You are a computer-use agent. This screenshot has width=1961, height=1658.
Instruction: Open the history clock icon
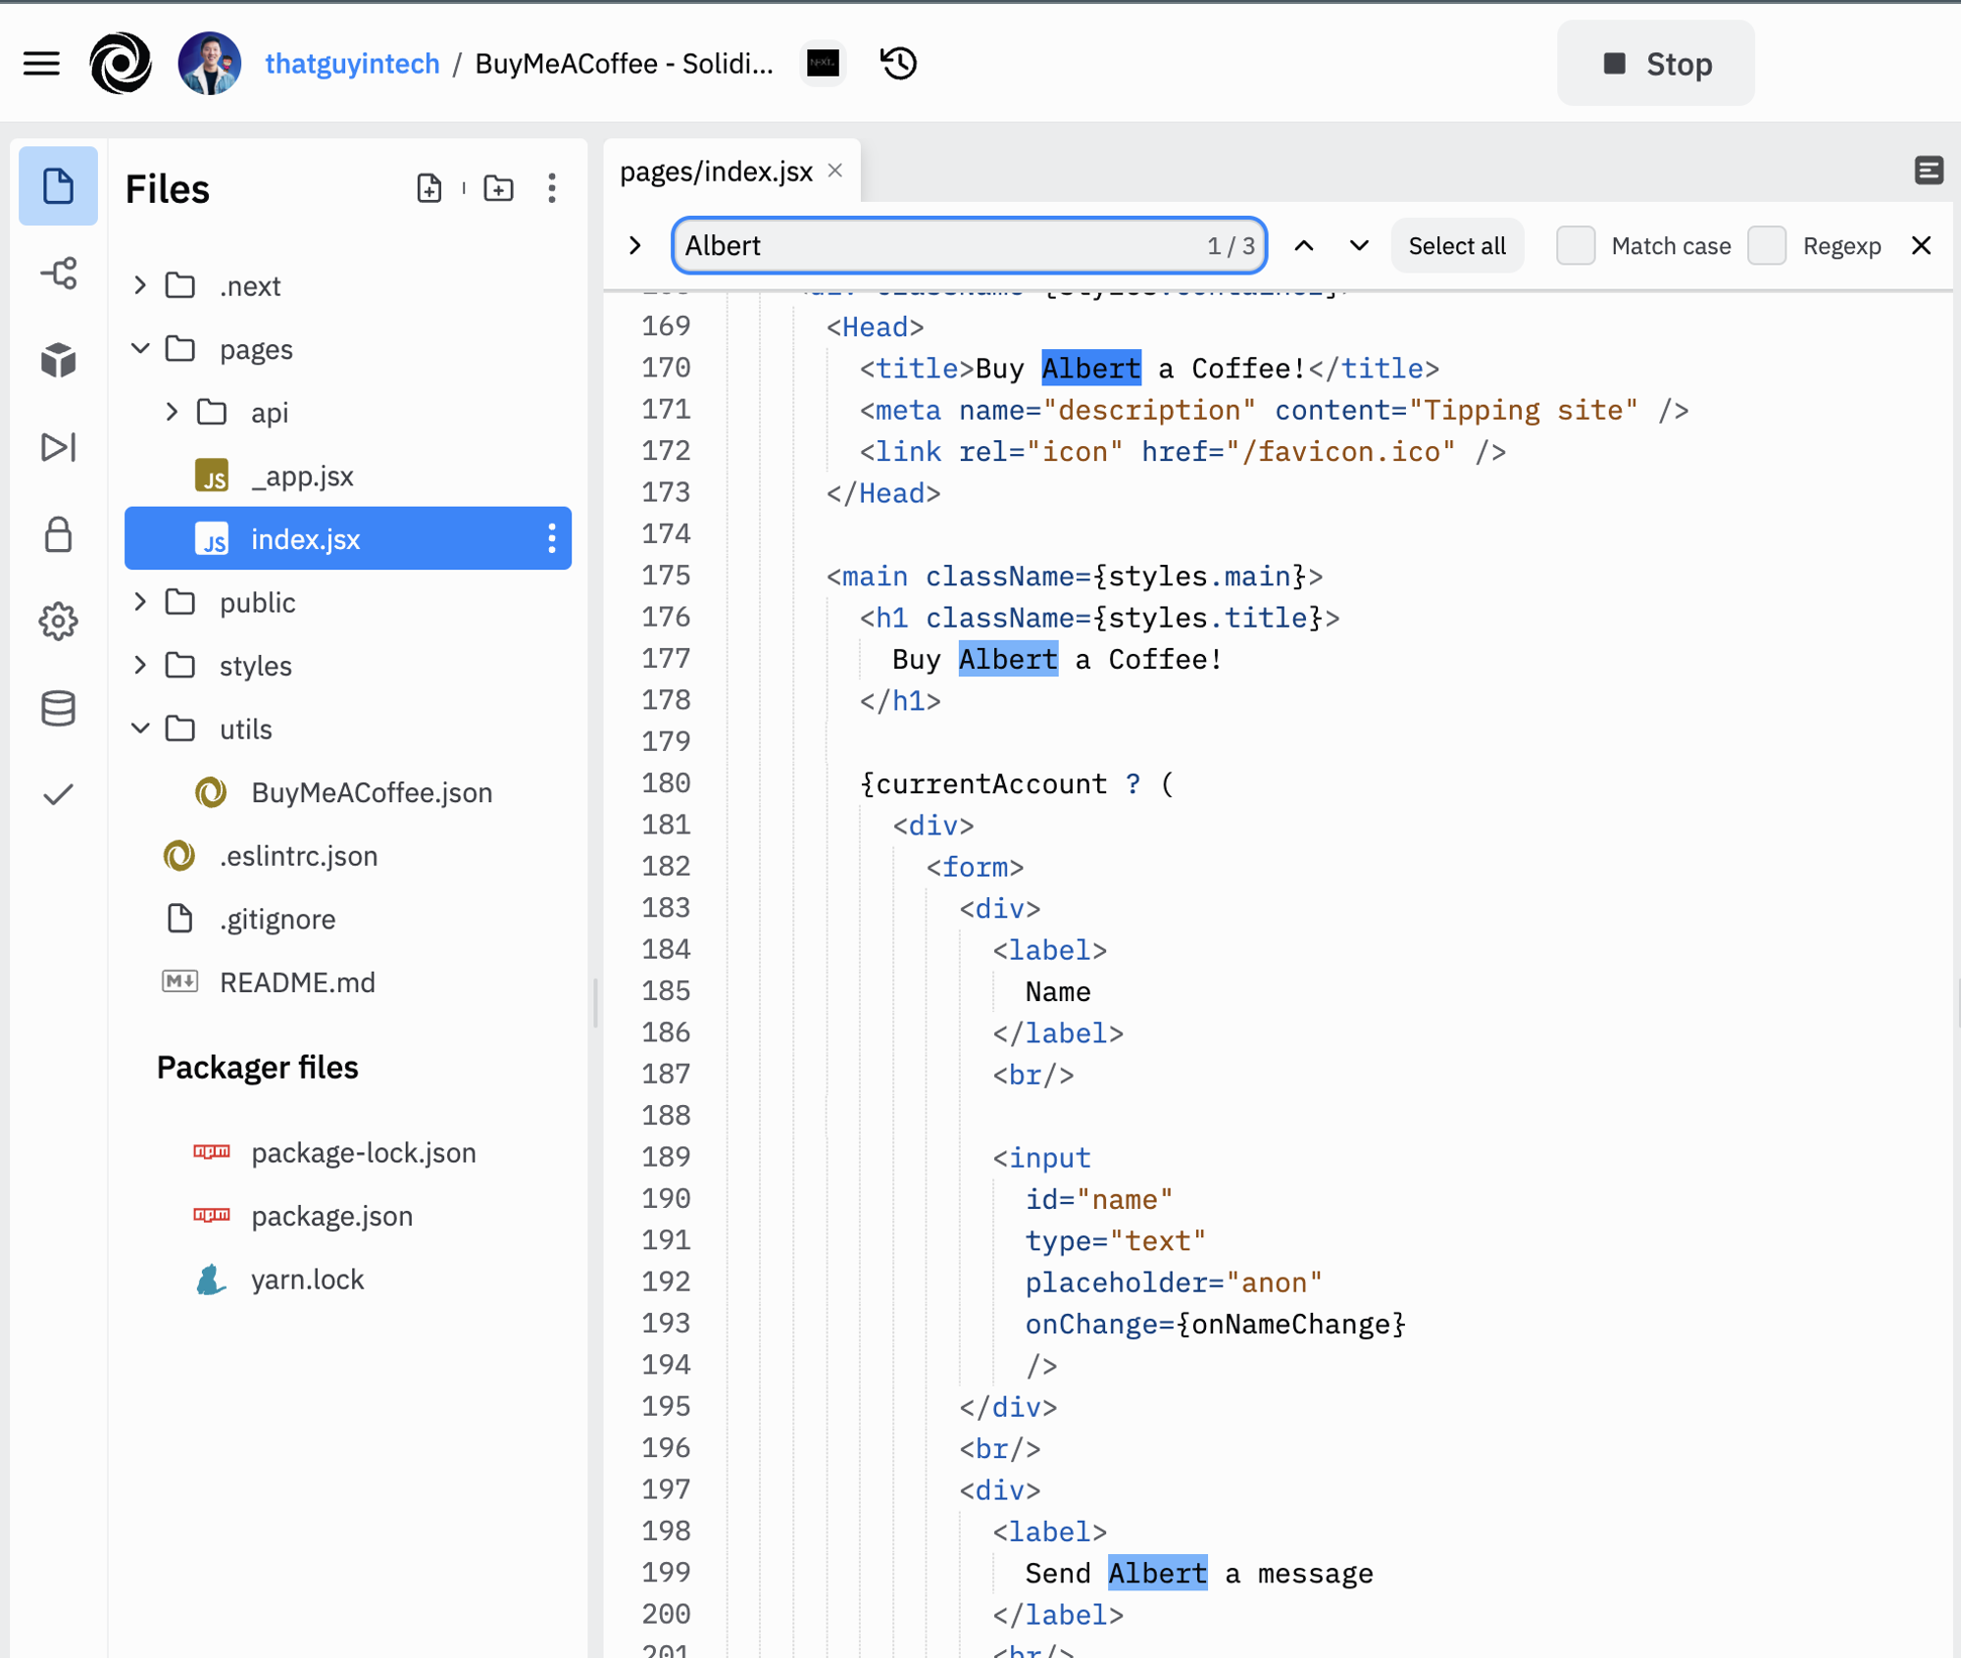tap(898, 64)
